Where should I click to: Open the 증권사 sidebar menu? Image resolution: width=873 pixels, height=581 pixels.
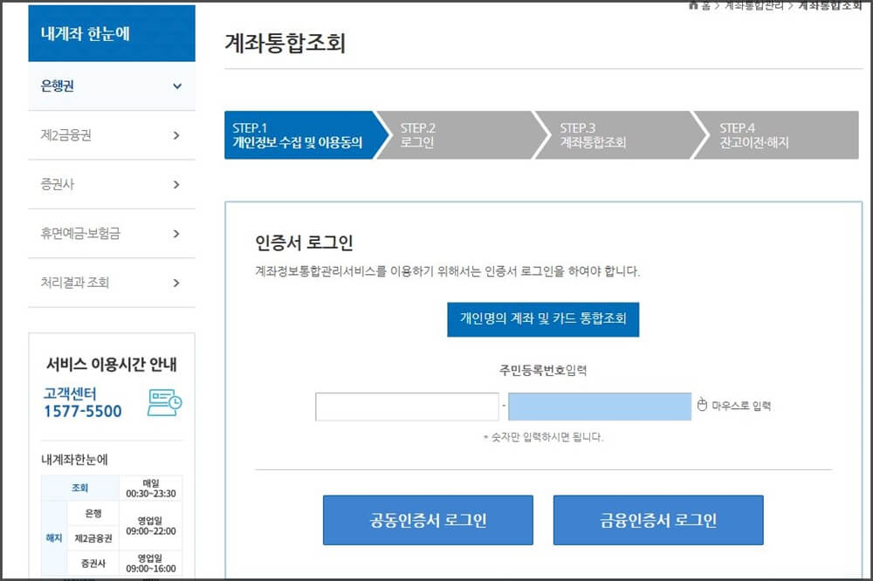112,184
